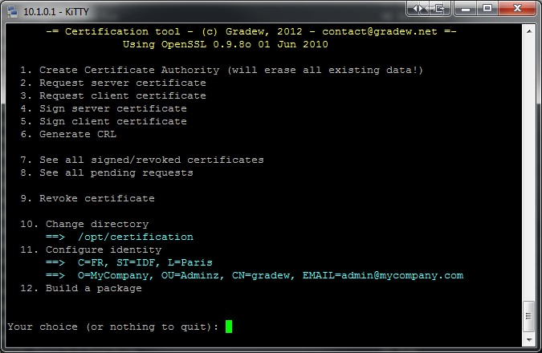The image size is (542, 353).
Task: Click the green terminal cursor block
Action: point(229,327)
